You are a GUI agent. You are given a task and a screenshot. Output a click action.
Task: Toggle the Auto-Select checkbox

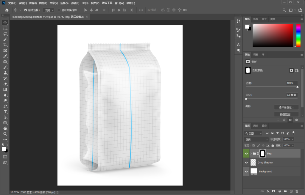tap(26, 10)
